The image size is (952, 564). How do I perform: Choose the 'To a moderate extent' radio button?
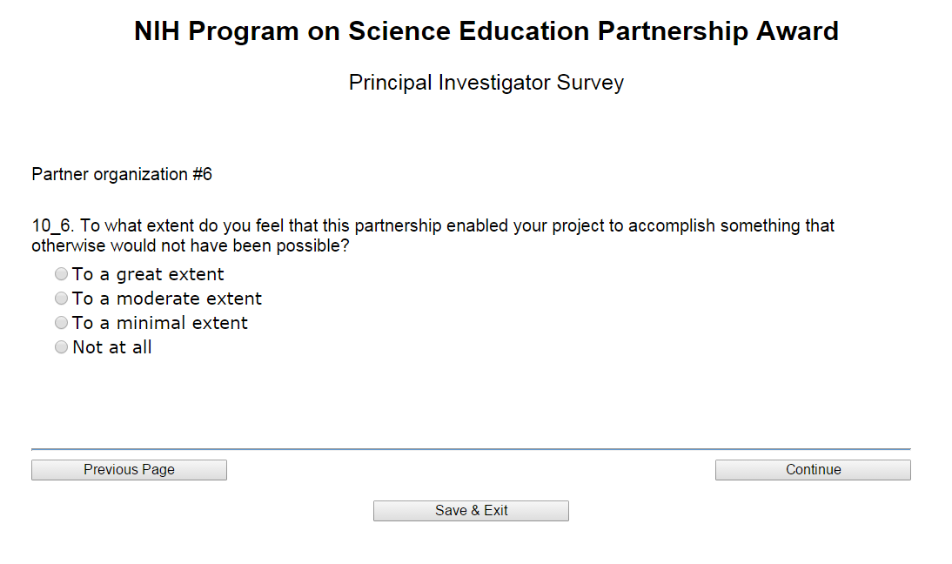coord(61,299)
